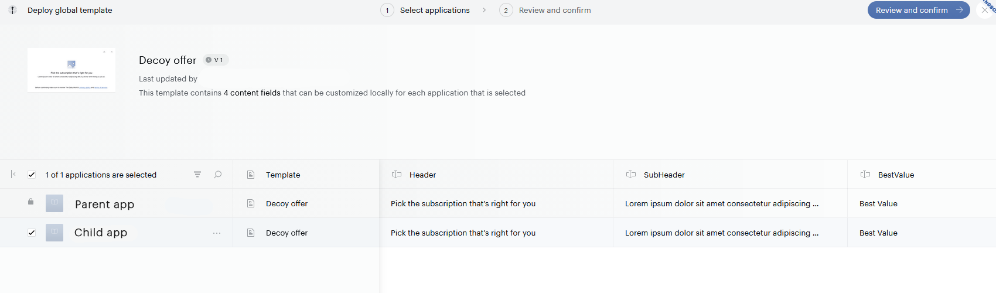996x293 pixels.
Task: Click the Header column field icon
Action: (397, 175)
